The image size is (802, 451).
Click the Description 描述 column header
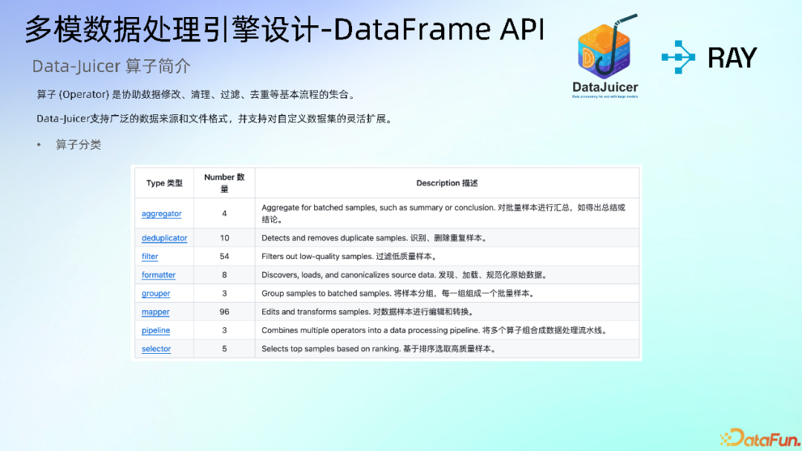446,182
